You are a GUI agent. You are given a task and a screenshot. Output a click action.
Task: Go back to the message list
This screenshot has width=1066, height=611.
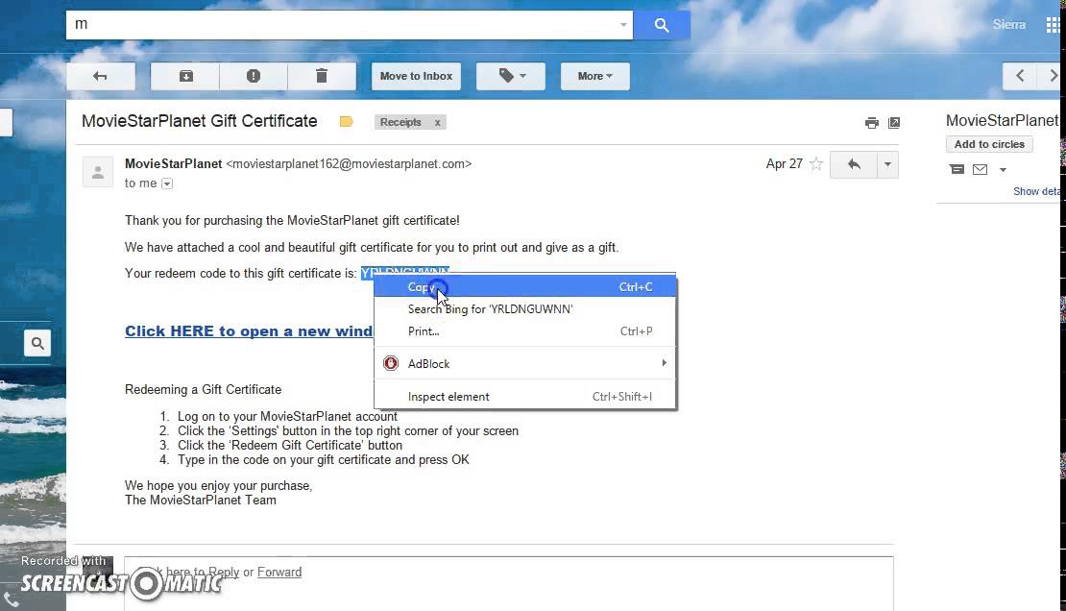point(101,76)
